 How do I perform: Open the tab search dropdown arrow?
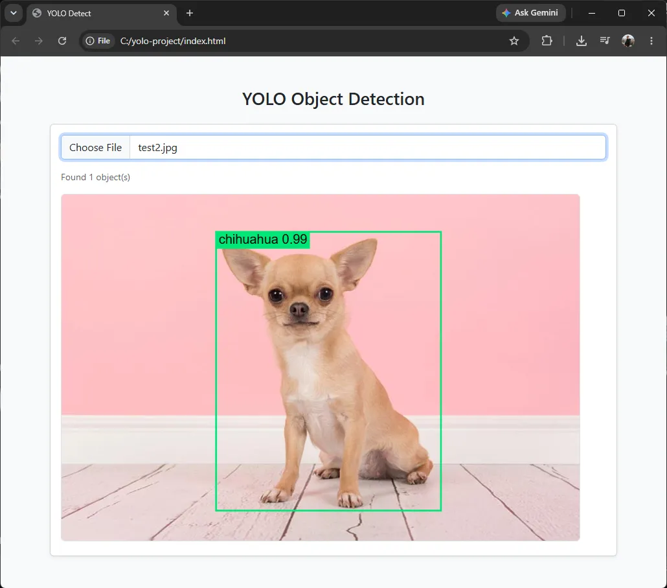[x=14, y=13]
